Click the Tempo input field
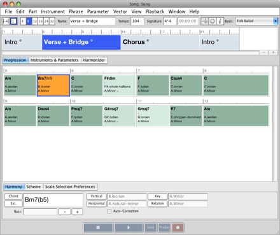This screenshot has width=280, height=235. [x=137, y=21]
